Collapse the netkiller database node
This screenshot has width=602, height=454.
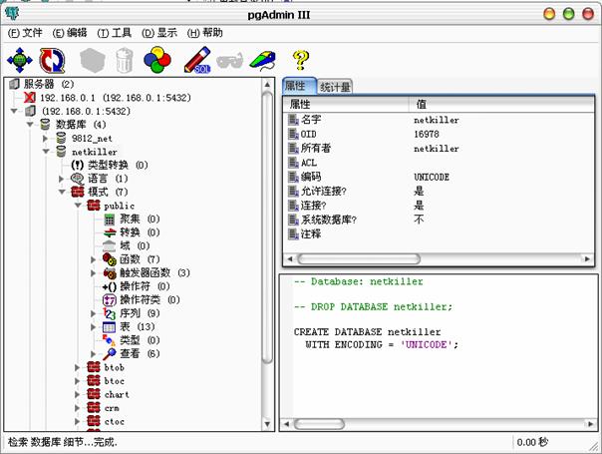coord(46,152)
